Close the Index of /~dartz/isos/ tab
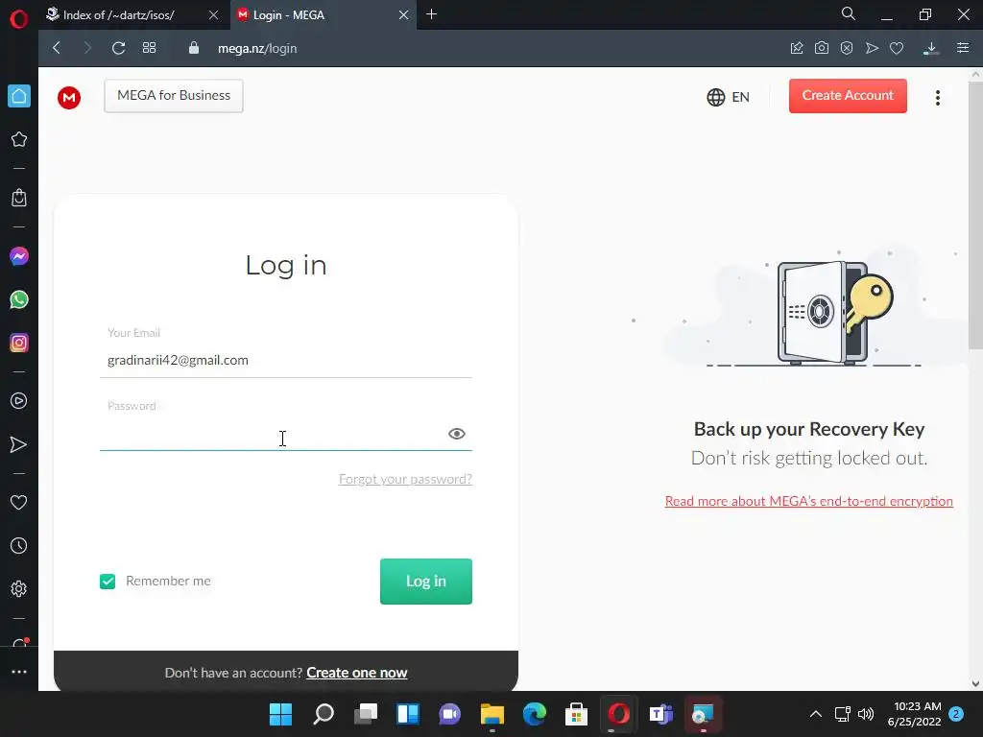Image resolution: width=983 pixels, height=737 pixels. click(213, 15)
